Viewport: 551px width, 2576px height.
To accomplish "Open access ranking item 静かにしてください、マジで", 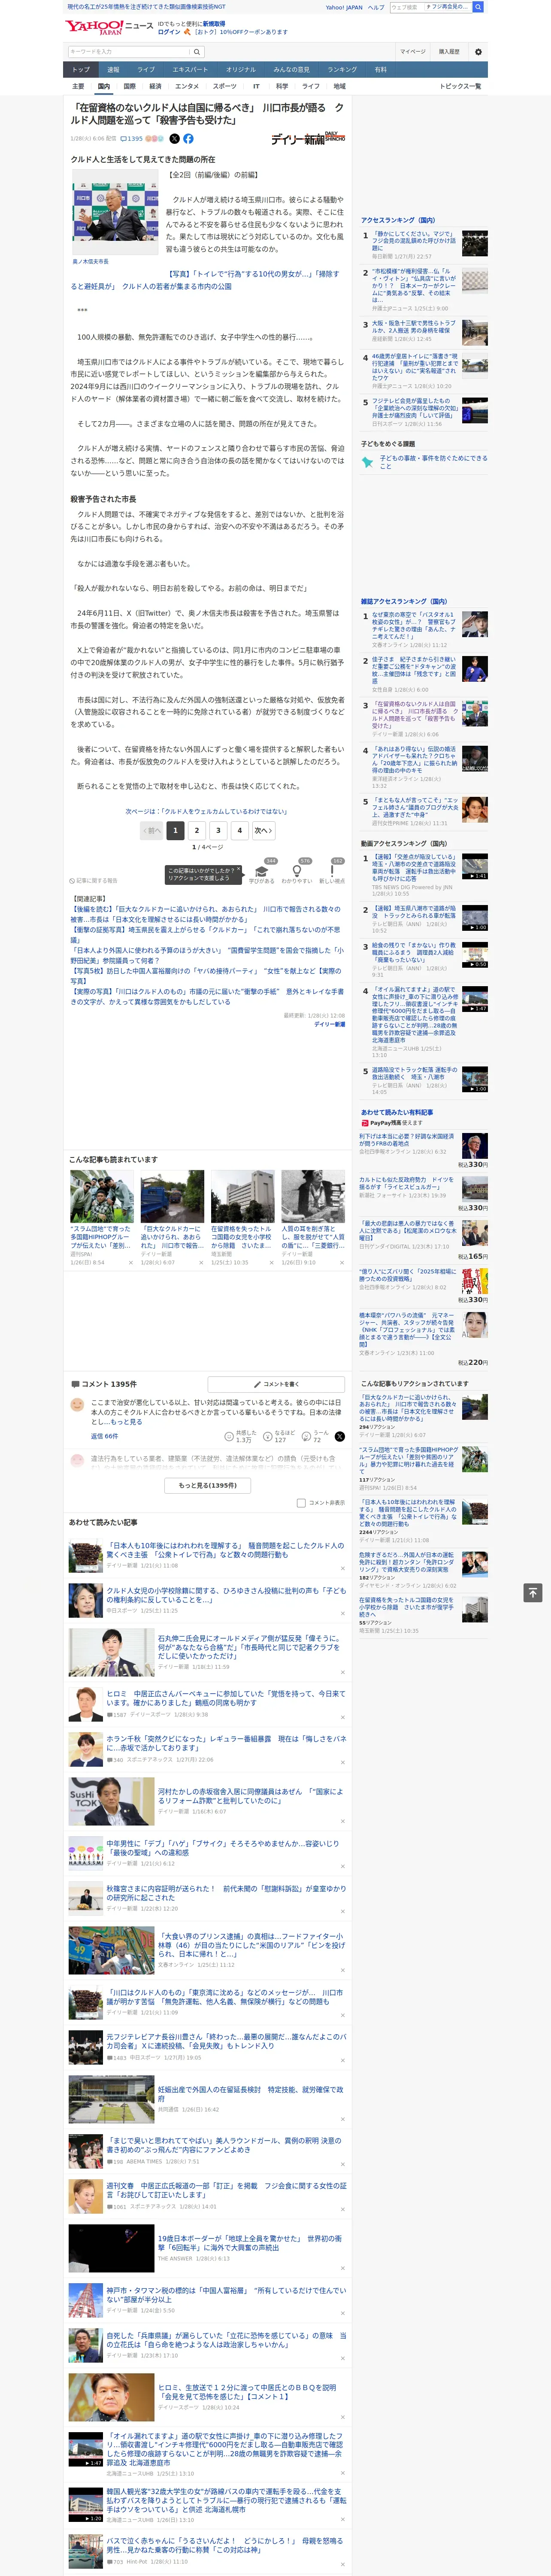I will [415, 240].
